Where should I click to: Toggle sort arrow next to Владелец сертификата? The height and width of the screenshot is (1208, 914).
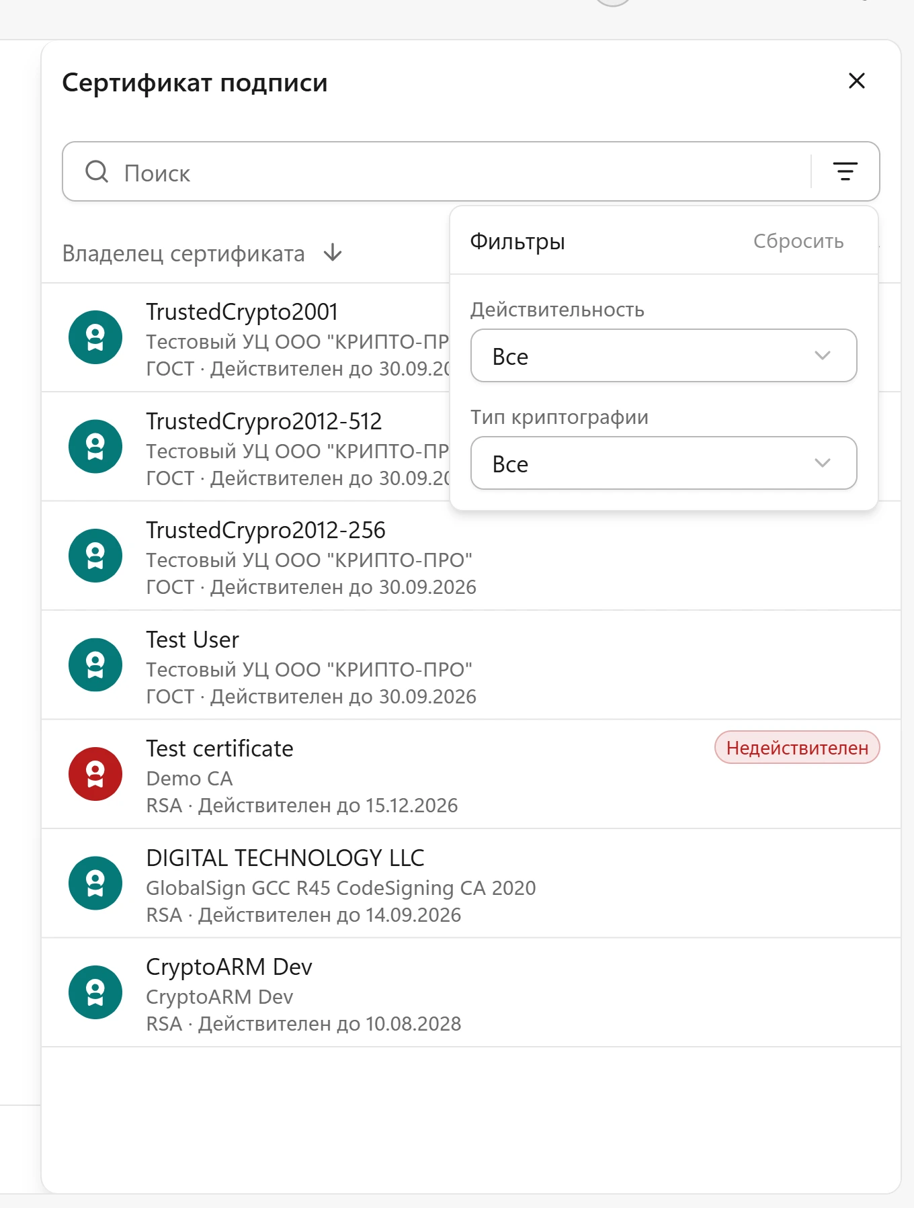(x=333, y=253)
